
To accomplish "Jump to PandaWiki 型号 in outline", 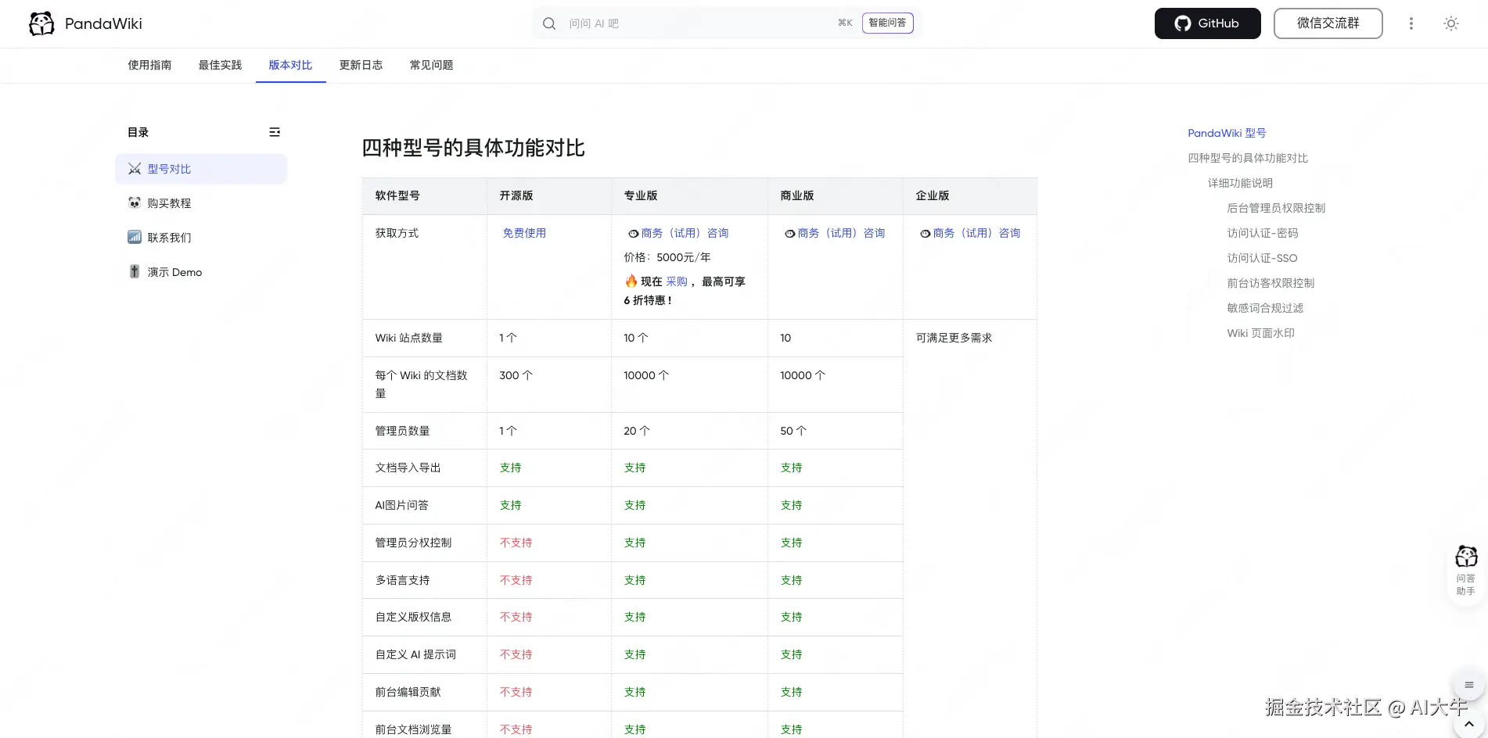I will 1227,133.
